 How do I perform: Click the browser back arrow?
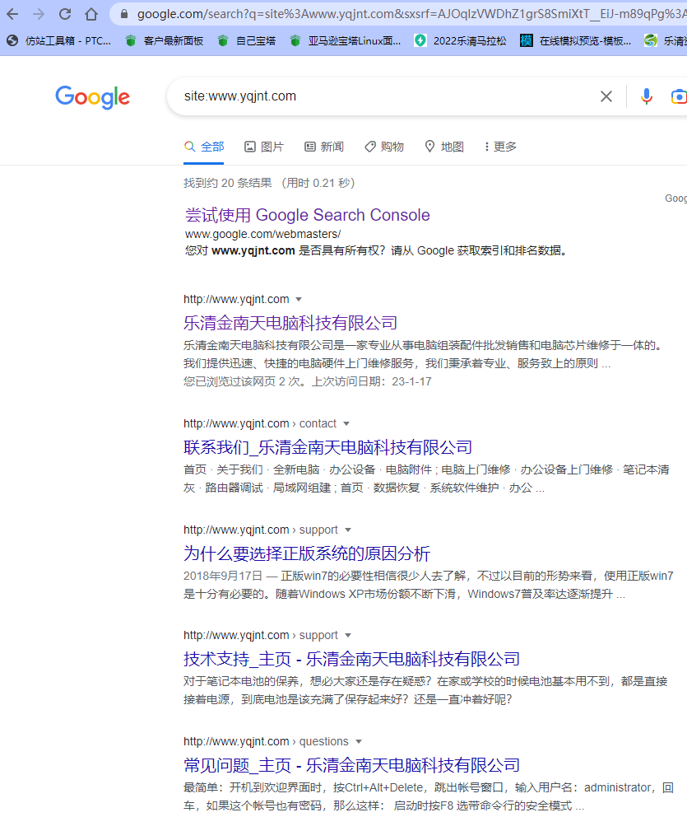(12, 14)
